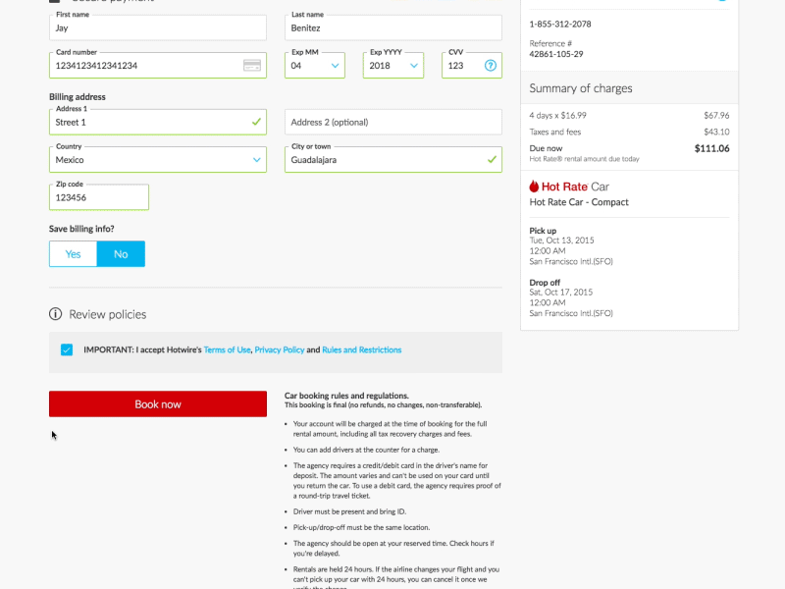Select No for Save billing info

[121, 254]
